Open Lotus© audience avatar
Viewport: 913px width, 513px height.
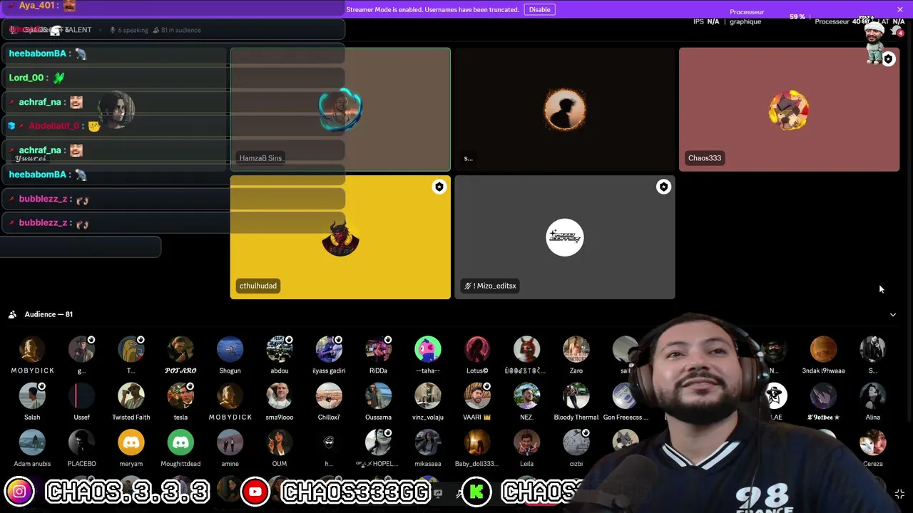click(x=477, y=349)
